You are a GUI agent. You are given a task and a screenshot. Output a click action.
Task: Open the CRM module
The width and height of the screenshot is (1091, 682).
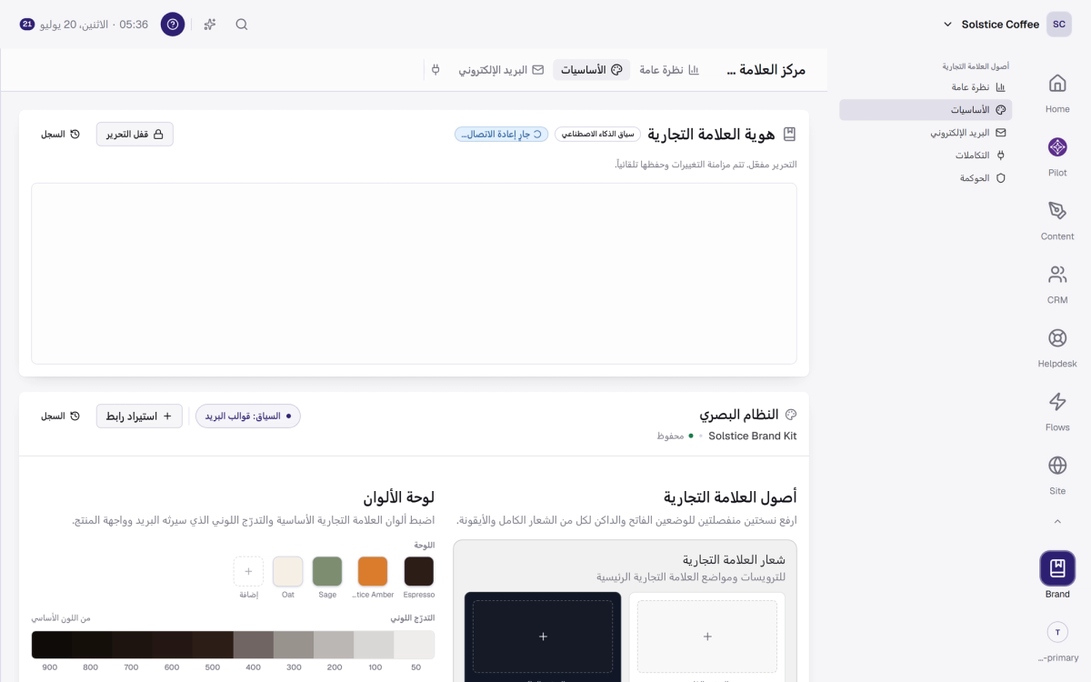click(1057, 282)
